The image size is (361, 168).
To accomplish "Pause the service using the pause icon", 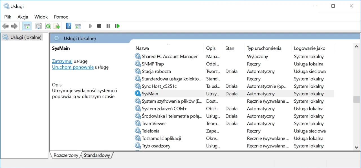I will coord(108,26).
